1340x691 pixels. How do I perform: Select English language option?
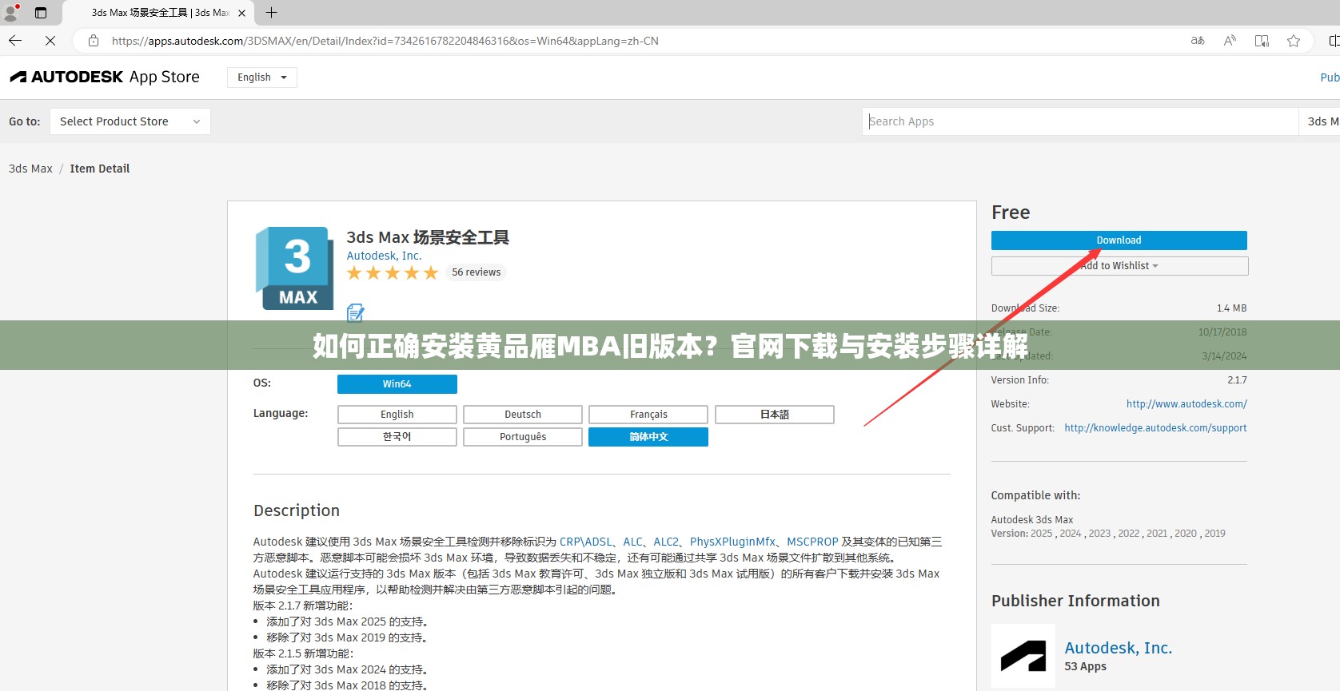pyautogui.click(x=397, y=415)
